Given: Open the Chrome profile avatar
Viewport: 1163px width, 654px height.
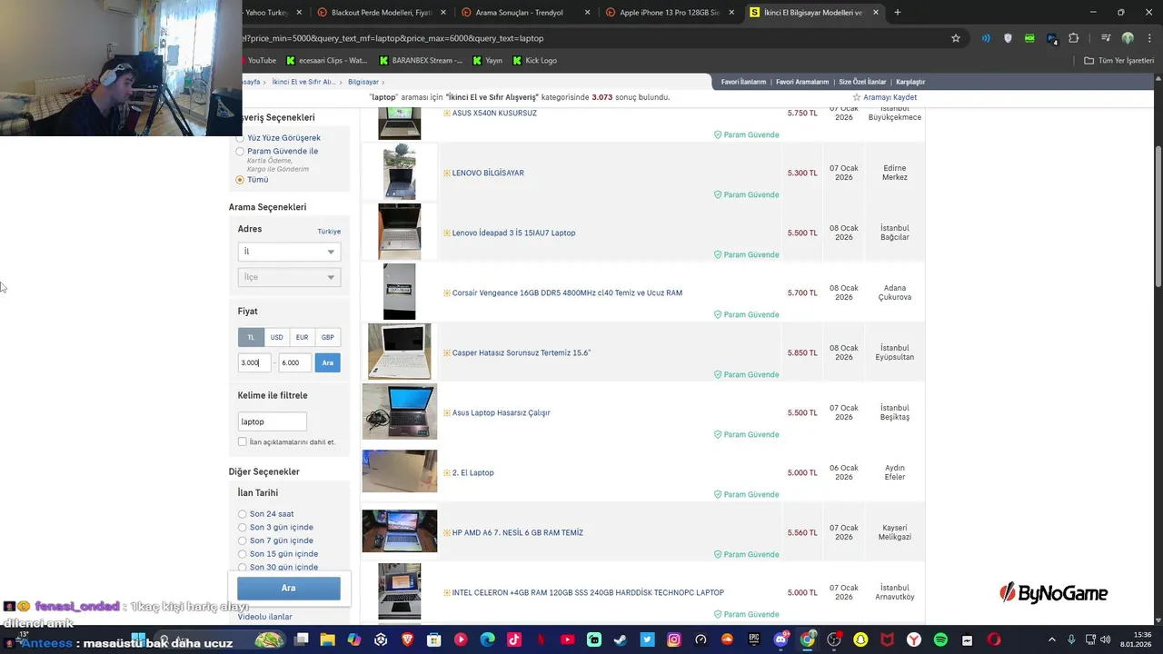Looking at the screenshot, I should click(1128, 38).
